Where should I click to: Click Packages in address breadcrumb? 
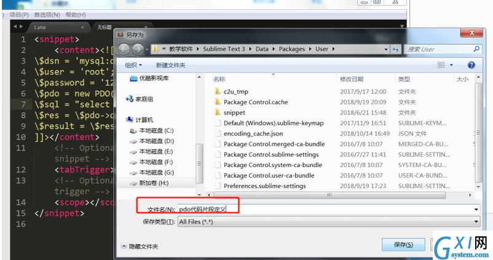tap(292, 49)
